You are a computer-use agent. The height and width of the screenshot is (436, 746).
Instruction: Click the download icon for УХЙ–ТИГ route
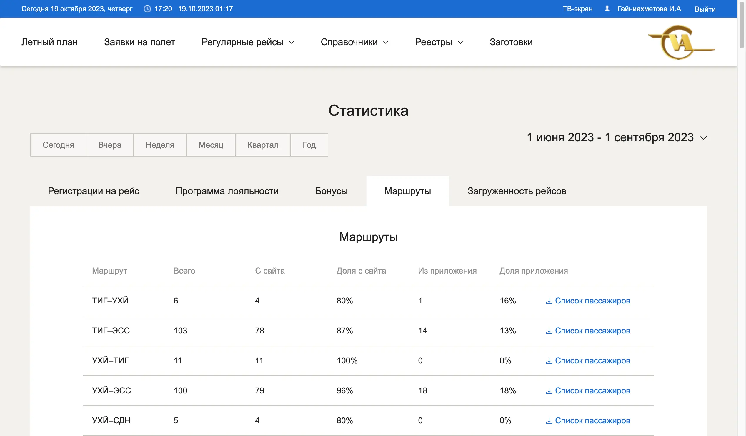549,360
